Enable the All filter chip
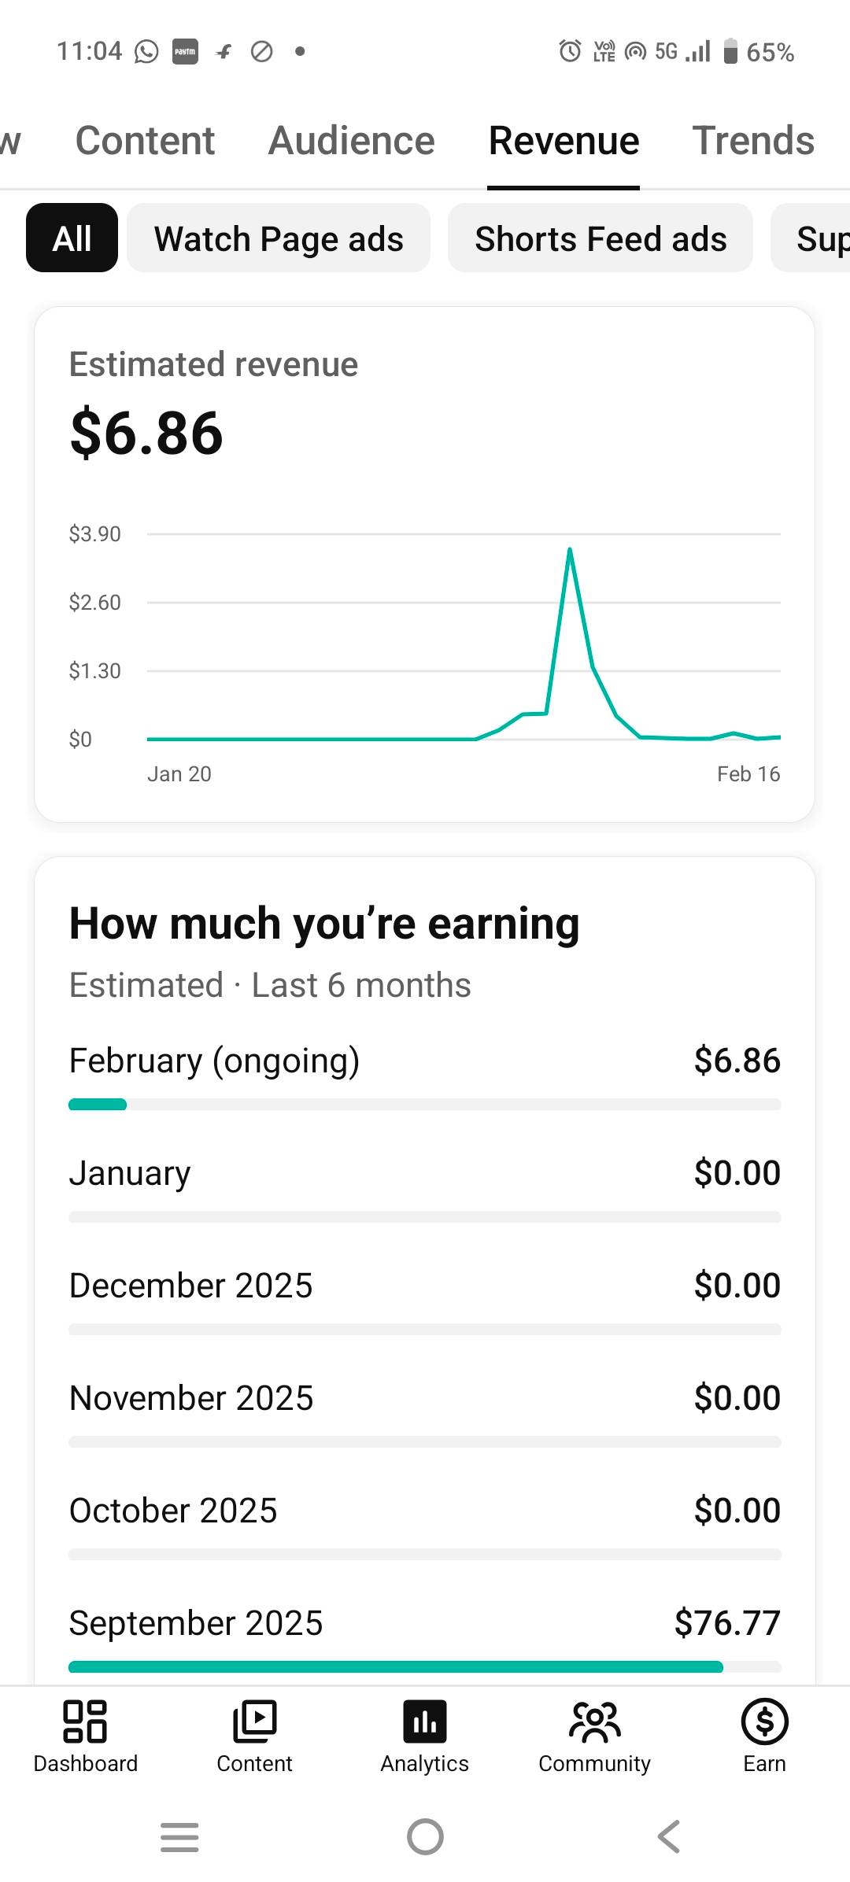This screenshot has width=850, height=1882. tap(72, 238)
